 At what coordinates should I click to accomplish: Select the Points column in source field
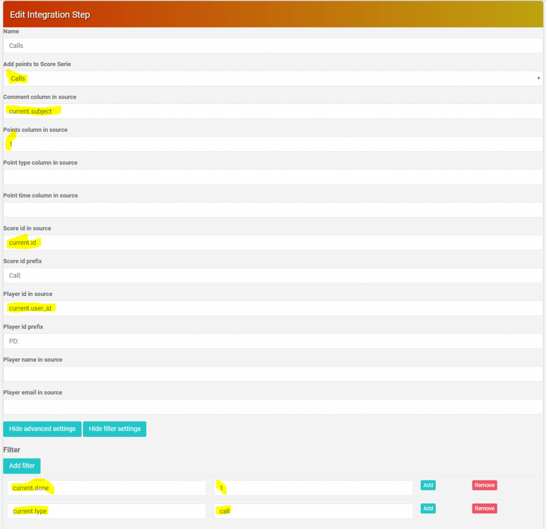273,144
